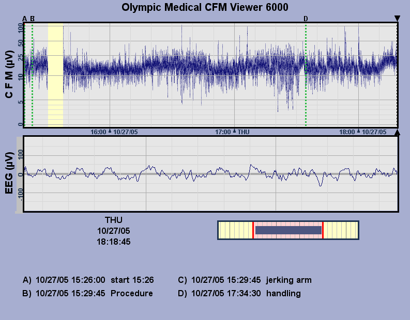This screenshot has width=410, height=320.
Task: Click the black cursor triangle above EEG panel
Action: point(397,133)
